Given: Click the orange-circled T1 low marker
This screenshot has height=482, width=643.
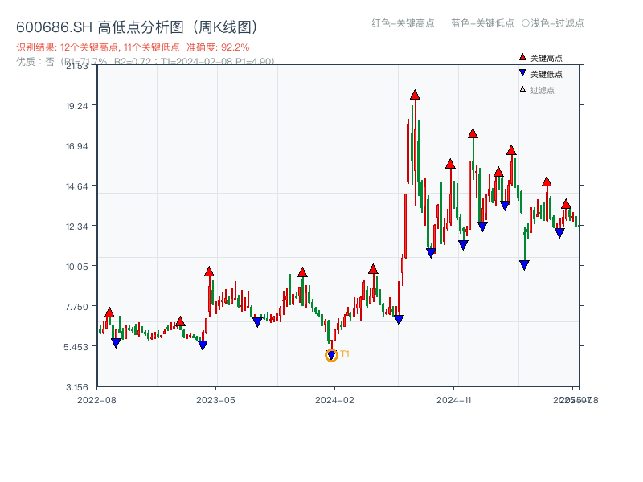Looking at the screenshot, I should pyautogui.click(x=331, y=355).
